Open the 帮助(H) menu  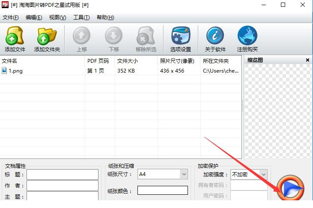[x=105, y=18]
